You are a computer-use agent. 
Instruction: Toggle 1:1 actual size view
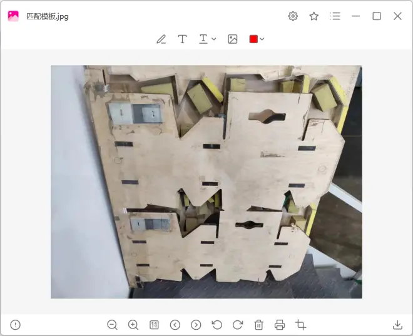(x=154, y=325)
